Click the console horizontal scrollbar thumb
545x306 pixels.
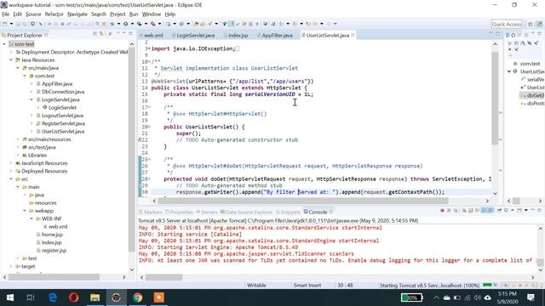point(163,277)
